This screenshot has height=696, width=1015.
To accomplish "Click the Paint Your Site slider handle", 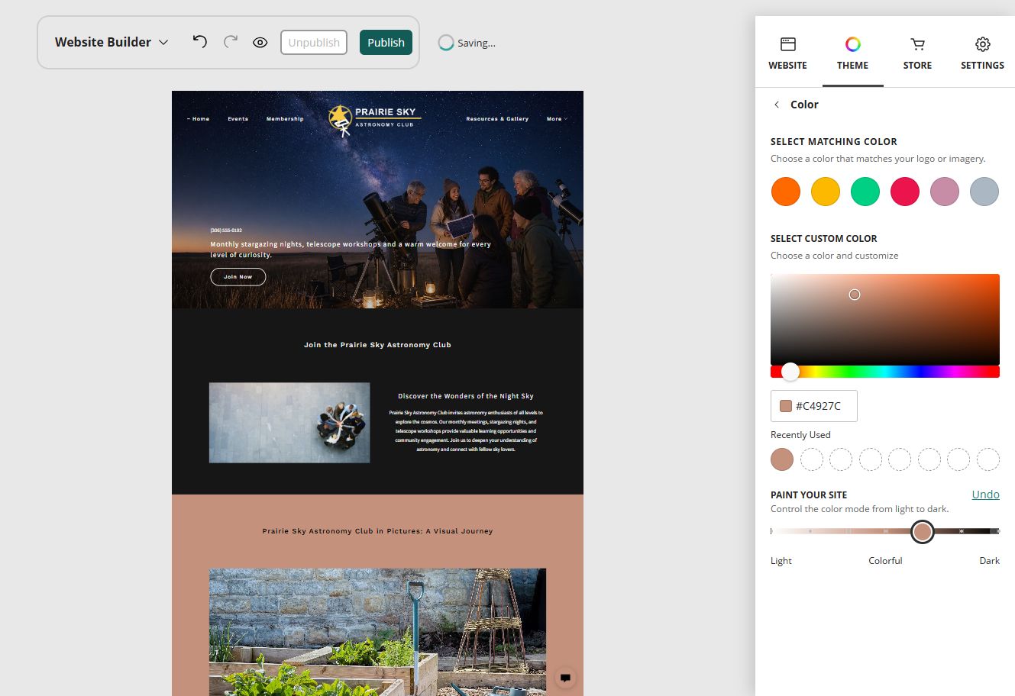I will tap(923, 532).
